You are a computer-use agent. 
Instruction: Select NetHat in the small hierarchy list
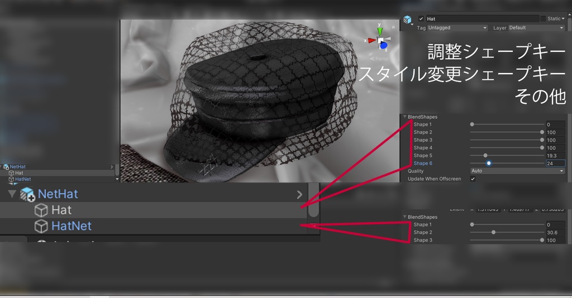click(x=17, y=166)
